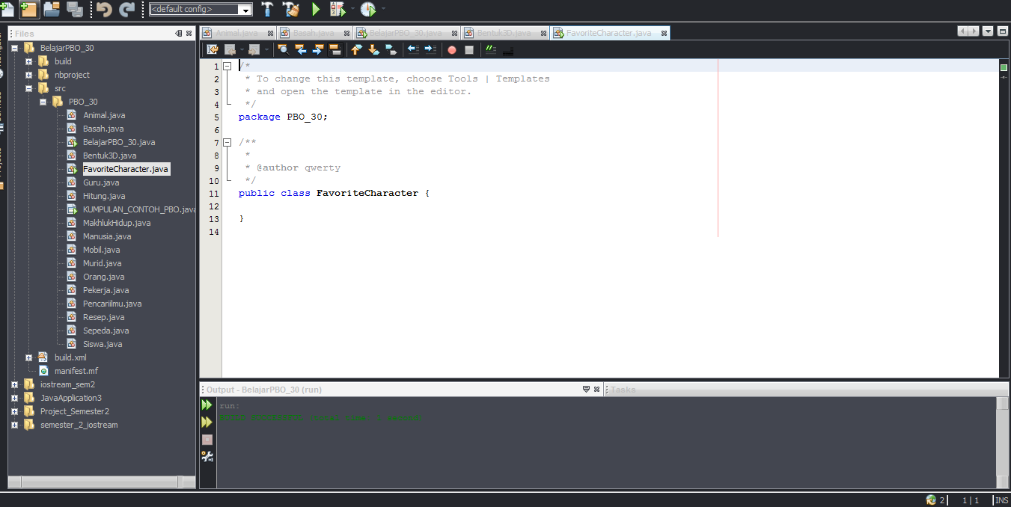Open Profile Project dropdown arrow
The width and height of the screenshot is (1011, 507).
383,9
